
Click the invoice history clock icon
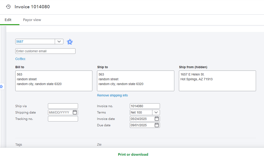click(x=8, y=7)
